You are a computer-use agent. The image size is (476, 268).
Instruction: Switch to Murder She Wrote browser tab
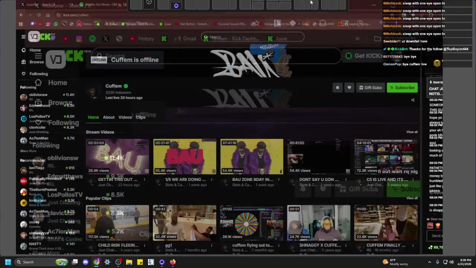click(x=103, y=5)
